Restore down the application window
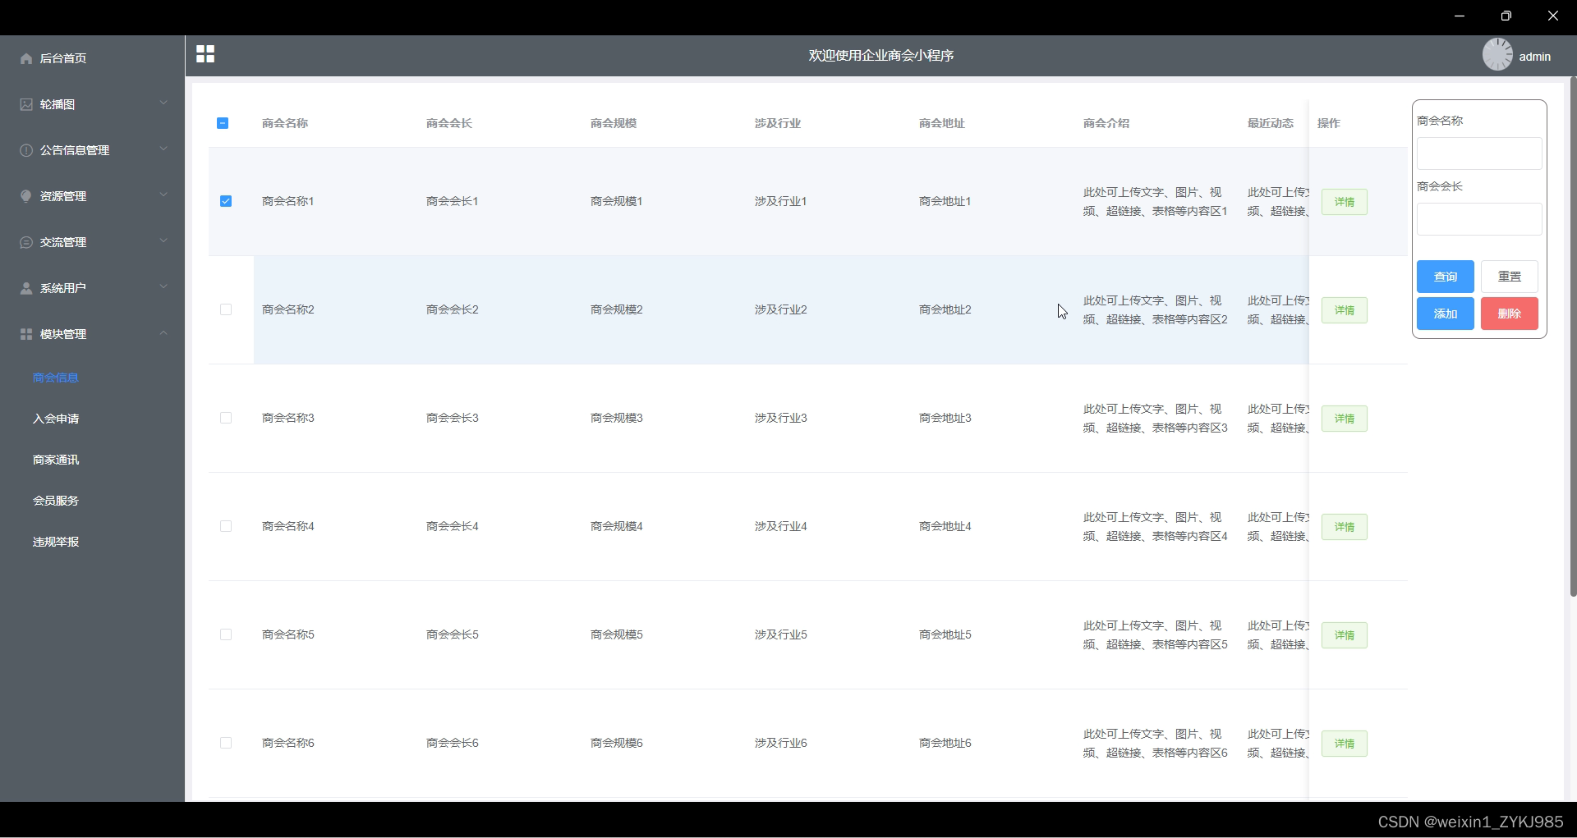The image size is (1577, 838). [1506, 16]
